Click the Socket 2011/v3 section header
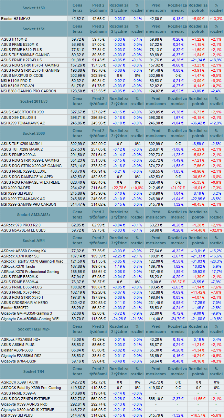 (x=34, y=101)
